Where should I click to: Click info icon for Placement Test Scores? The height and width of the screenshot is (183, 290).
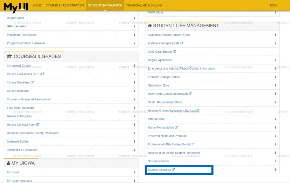(135, 35)
